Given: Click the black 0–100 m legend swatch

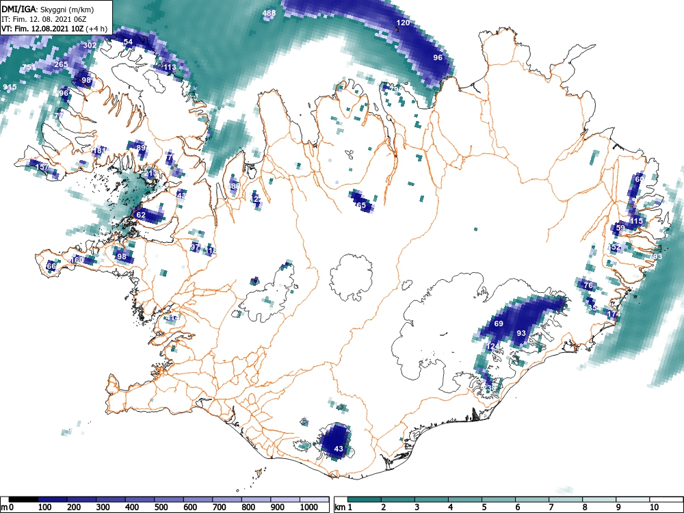Looking at the screenshot, I should (x=23, y=499).
